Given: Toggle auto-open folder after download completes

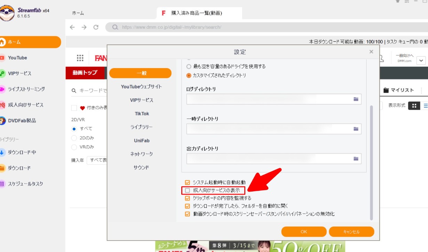Looking at the screenshot, I should click(x=188, y=206).
